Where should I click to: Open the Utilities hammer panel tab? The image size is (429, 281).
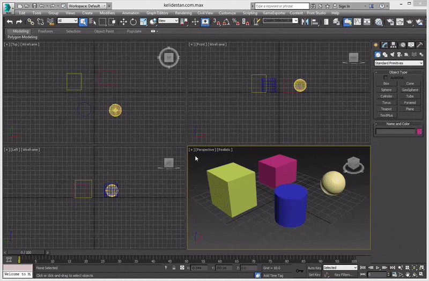[x=420, y=45]
